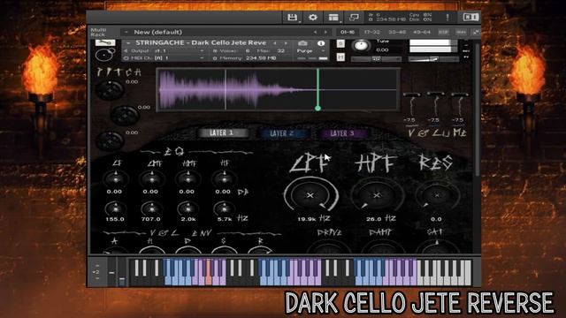
Task: Click the large LPF cutoff knob
Action: 310,195
